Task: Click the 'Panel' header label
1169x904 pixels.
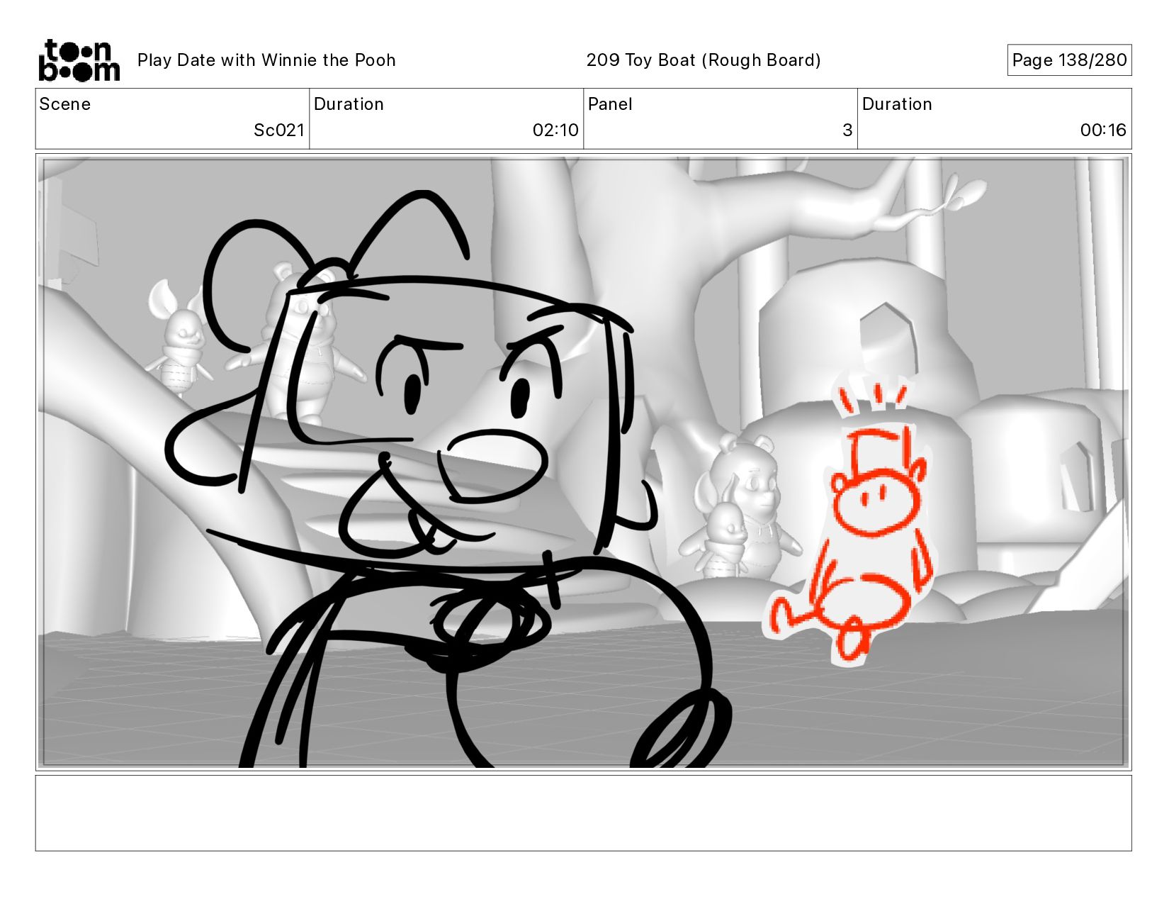Action: click(610, 104)
